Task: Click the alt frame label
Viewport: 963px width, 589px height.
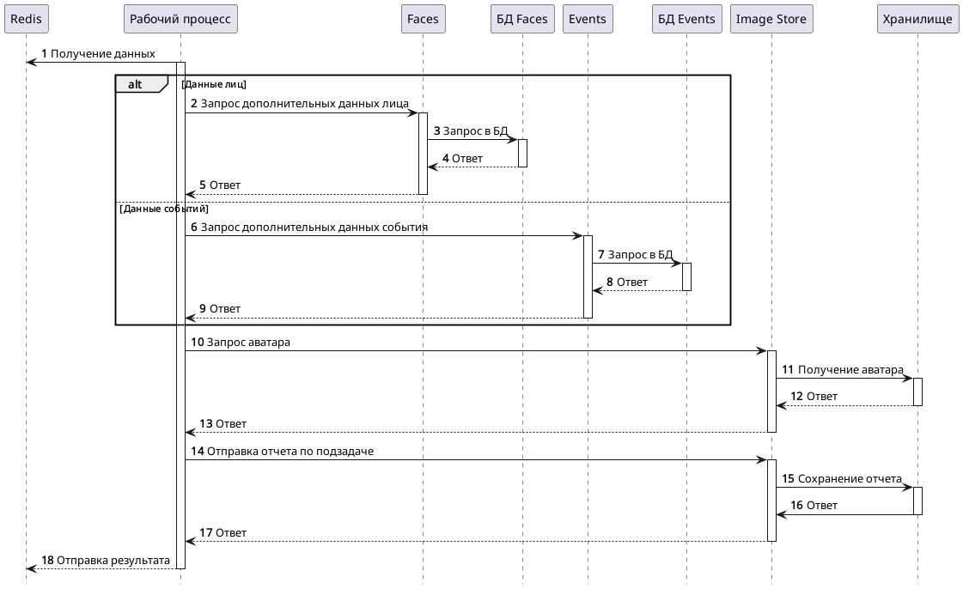Action: [136, 84]
